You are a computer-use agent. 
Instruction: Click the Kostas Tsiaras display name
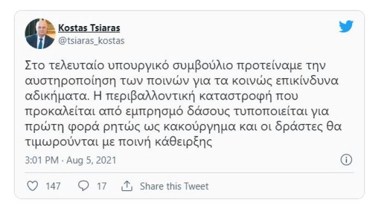coord(89,28)
